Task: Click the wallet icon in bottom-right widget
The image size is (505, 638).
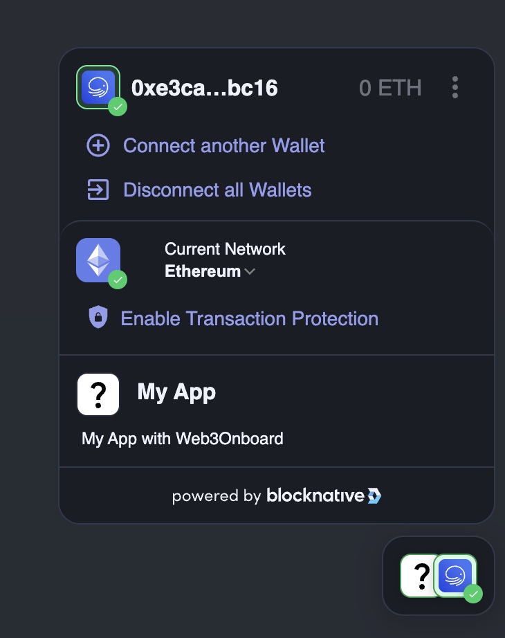Action: (456, 576)
